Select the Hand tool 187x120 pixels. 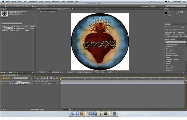click(x=5, y=6)
